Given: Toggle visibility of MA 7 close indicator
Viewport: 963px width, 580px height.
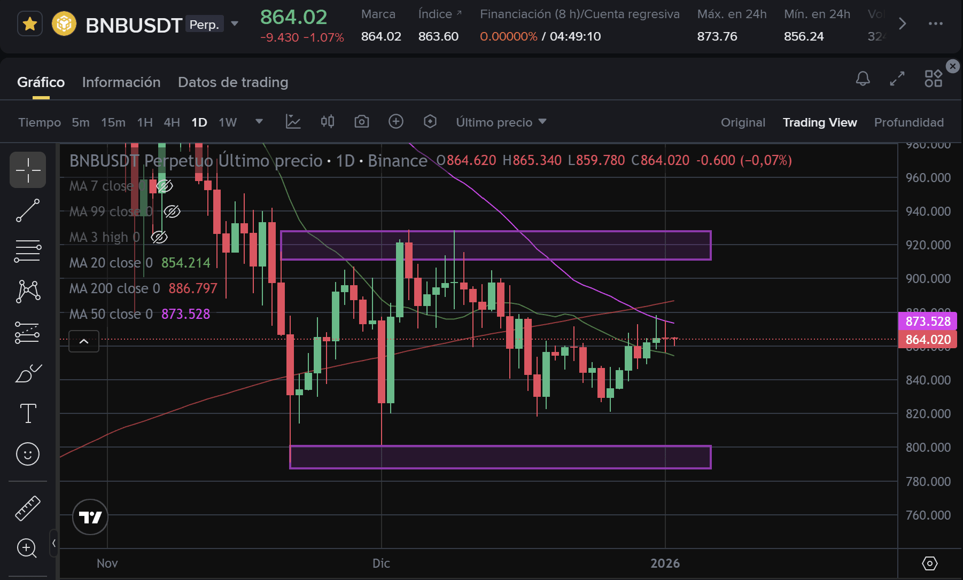Looking at the screenshot, I should click(x=165, y=186).
